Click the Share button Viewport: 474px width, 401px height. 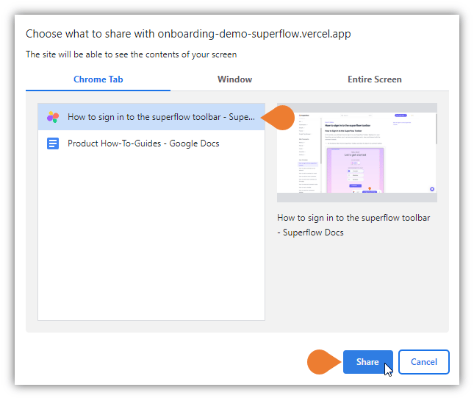(368, 362)
